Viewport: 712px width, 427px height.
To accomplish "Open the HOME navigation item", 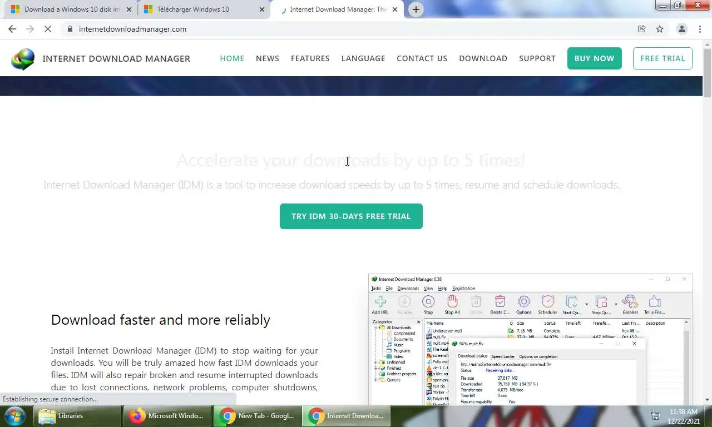I will pos(232,58).
